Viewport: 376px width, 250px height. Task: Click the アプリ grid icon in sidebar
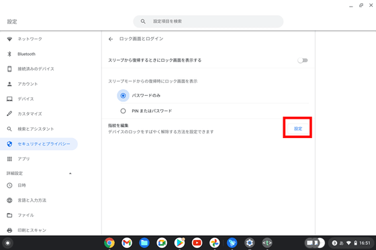coord(9,159)
